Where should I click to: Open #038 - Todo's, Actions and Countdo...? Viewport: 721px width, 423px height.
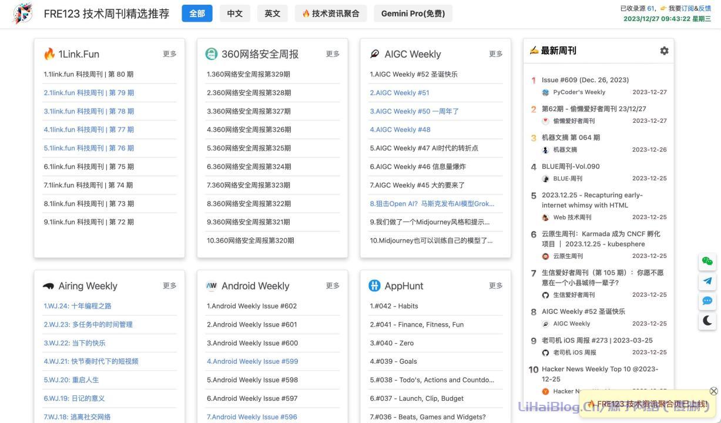coord(432,380)
